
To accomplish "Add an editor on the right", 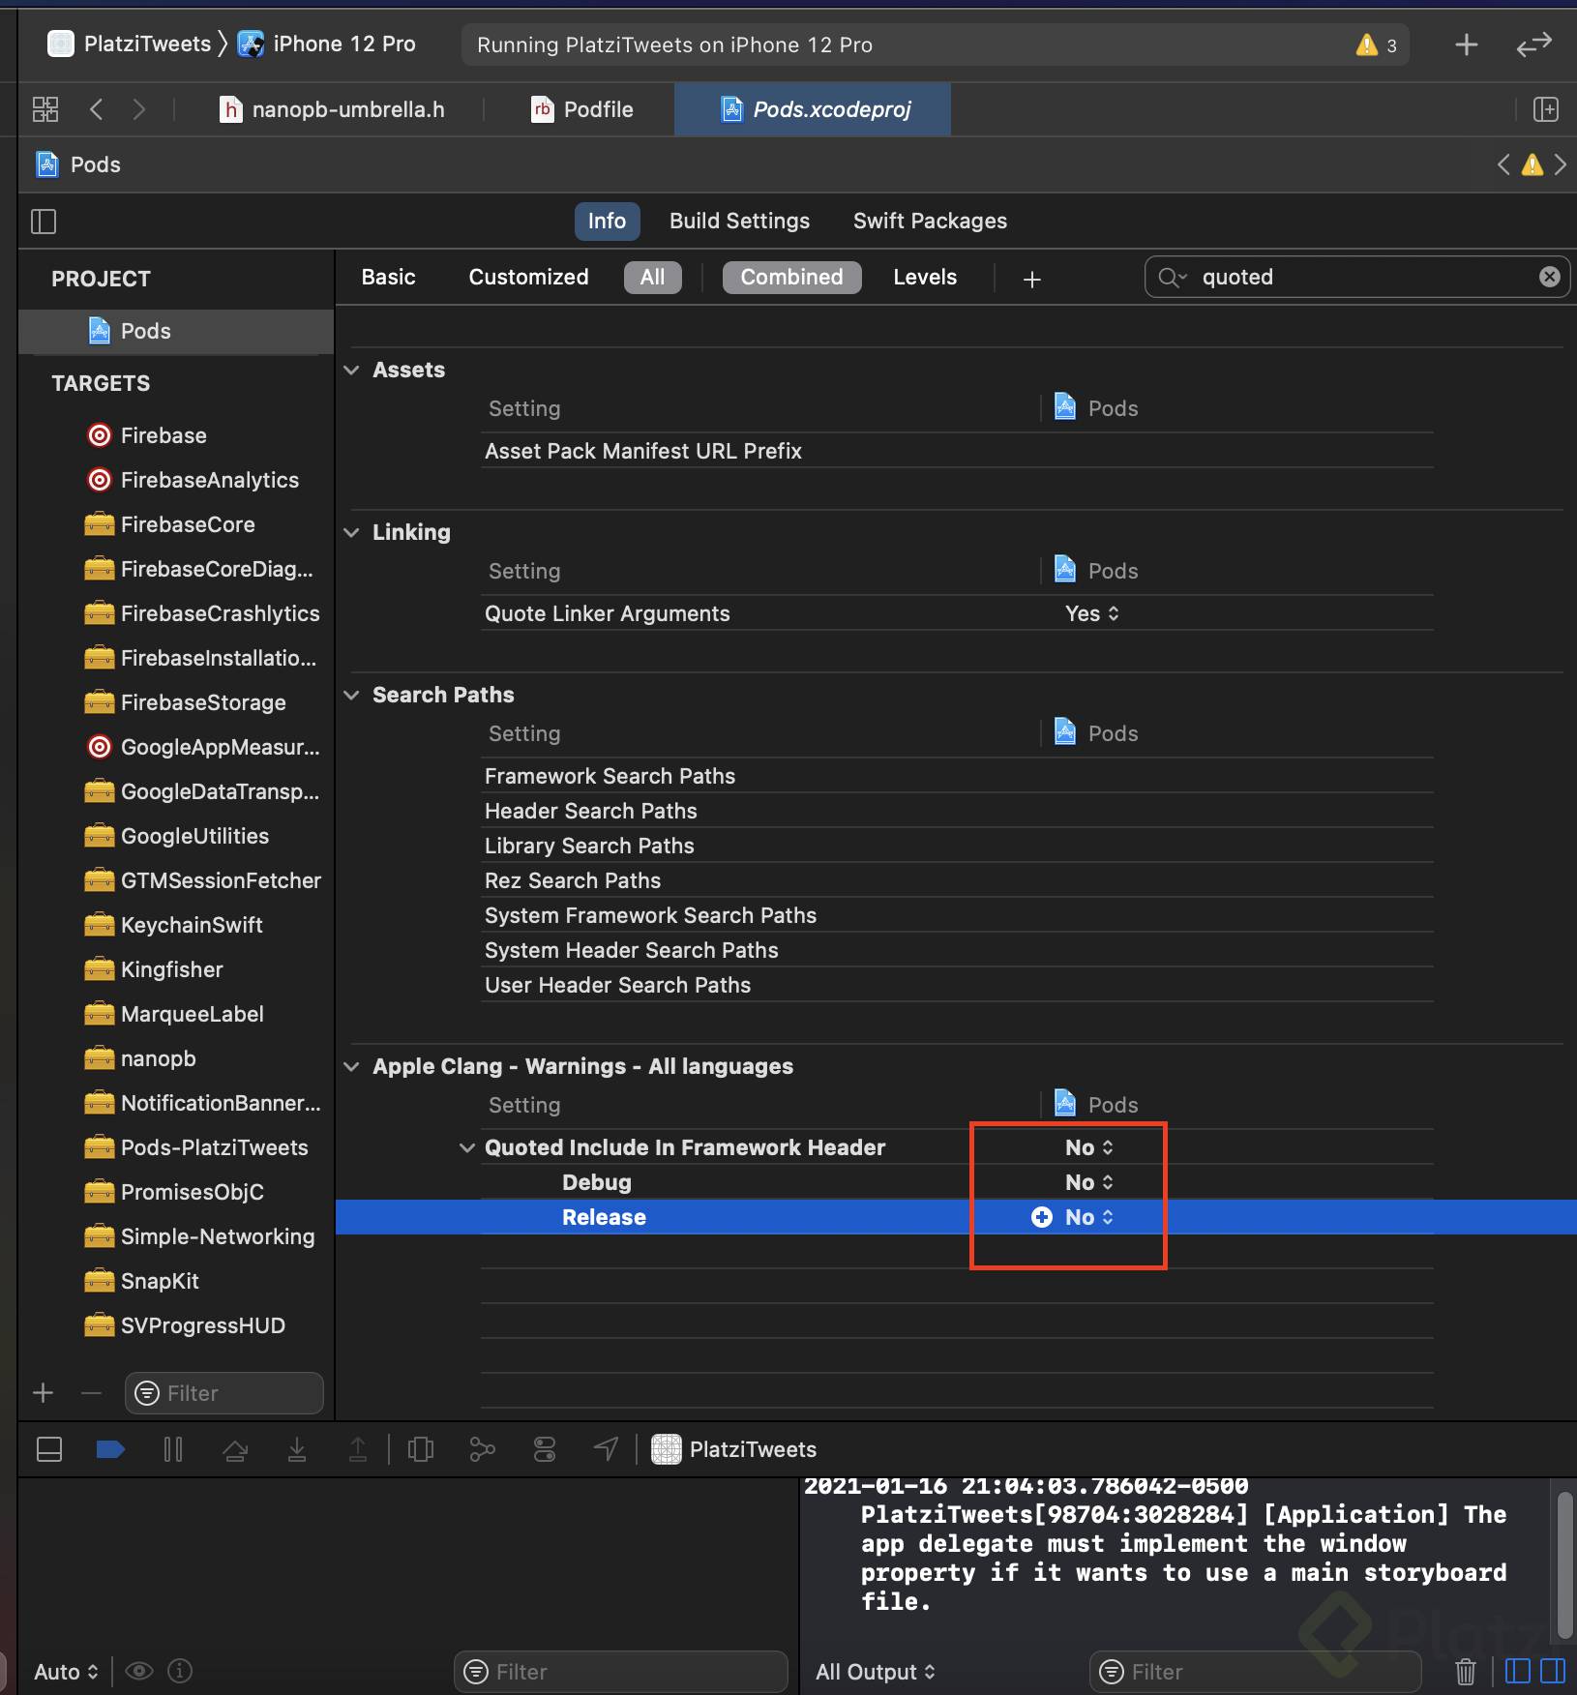I will coord(1545,109).
